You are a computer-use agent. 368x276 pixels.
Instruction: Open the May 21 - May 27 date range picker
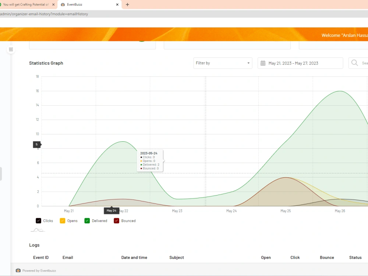[x=300, y=63]
